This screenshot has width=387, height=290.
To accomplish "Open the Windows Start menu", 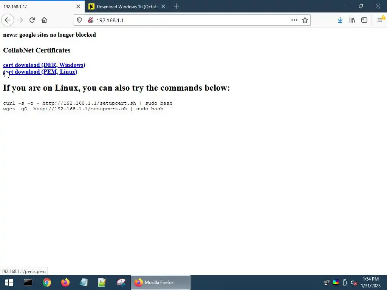I will [x=9, y=282].
